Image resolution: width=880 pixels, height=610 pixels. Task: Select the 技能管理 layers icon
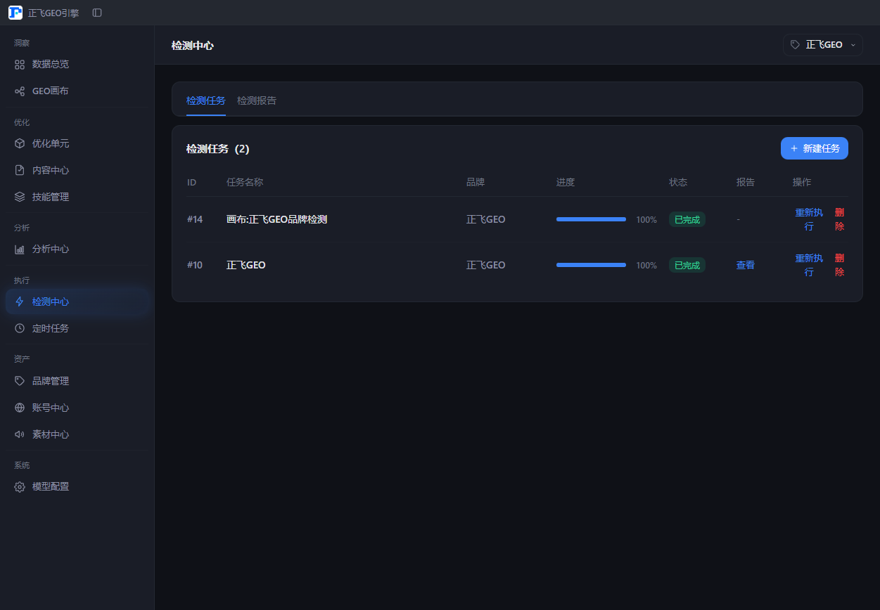coord(20,197)
